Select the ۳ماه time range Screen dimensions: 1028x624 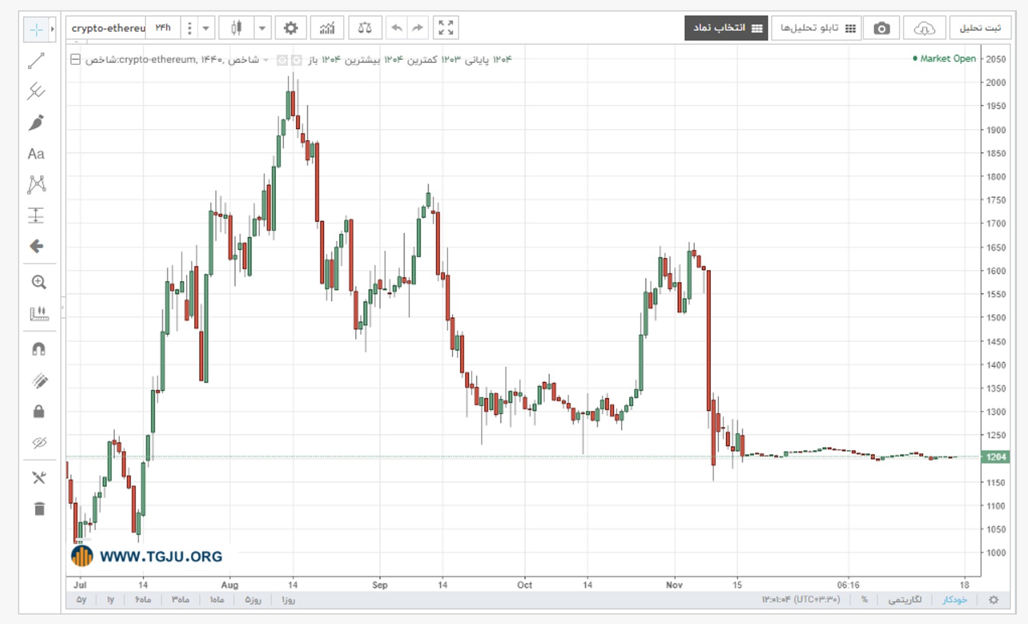pyautogui.click(x=180, y=600)
